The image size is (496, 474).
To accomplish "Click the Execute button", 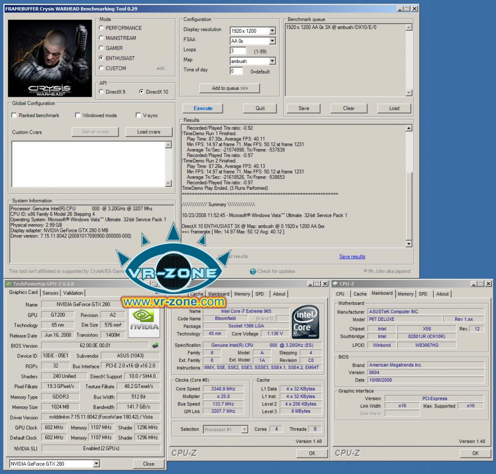I will pyautogui.click(x=203, y=108).
